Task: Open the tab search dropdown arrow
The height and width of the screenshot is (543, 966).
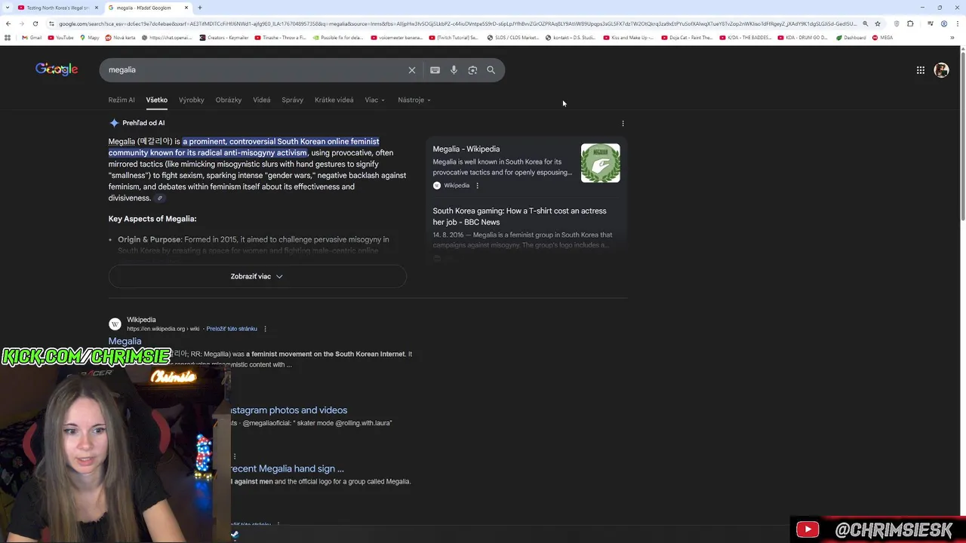Action: pos(7,8)
